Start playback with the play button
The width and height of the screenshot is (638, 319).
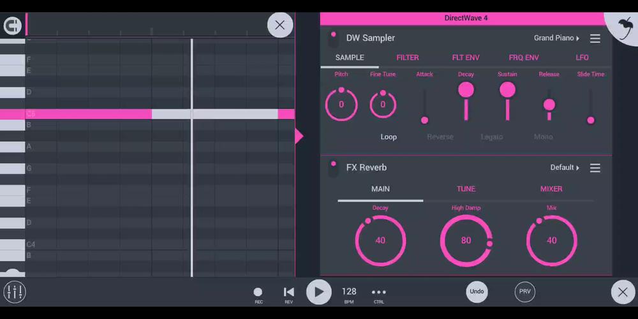click(x=318, y=292)
